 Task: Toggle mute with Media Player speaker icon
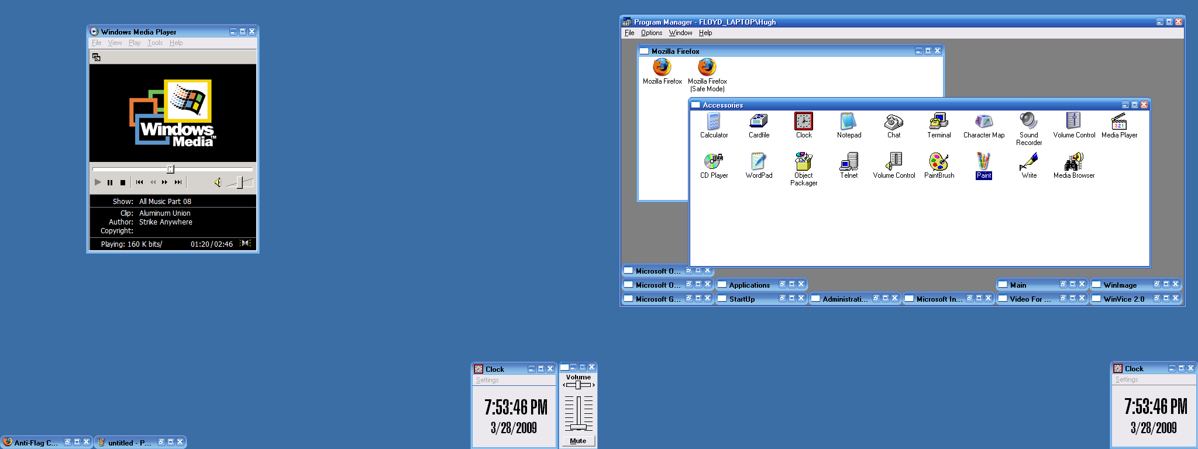click(x=218, y=182)
